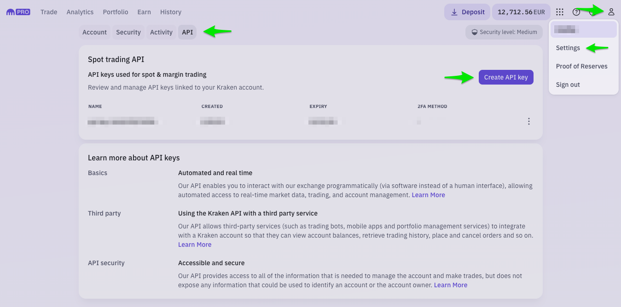The width and height of the screenshot is (621, 307).
Task: Click the Learn more about API keys heading
Action: pyautogui.click(x=134, y=158)
